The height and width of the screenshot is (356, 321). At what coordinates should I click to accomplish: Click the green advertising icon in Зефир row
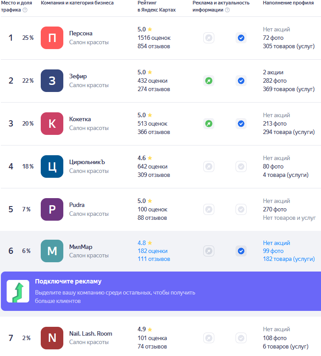(x=209, y=81)
